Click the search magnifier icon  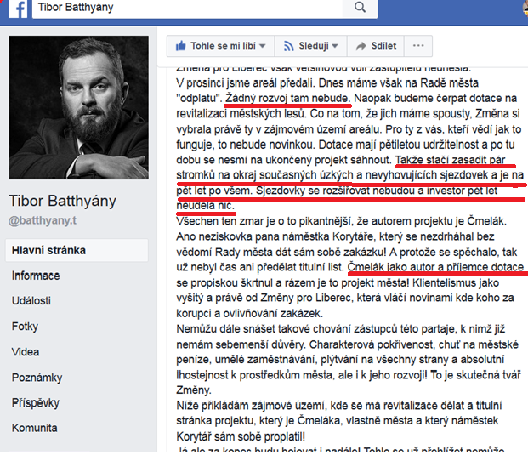tap(360, 7)
